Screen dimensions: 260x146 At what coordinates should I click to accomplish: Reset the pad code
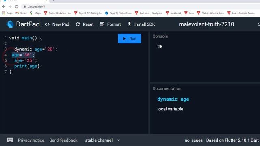[84, 24]
